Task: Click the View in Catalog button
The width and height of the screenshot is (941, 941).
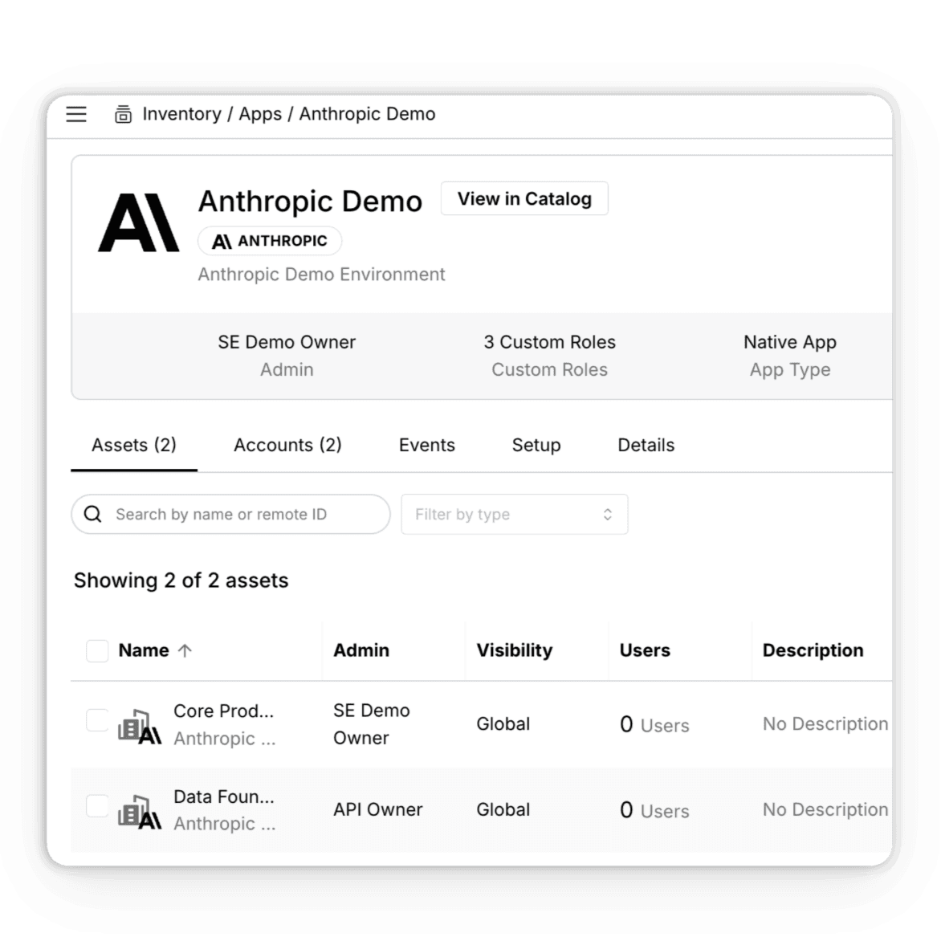Action: click(x=524, y=198)
